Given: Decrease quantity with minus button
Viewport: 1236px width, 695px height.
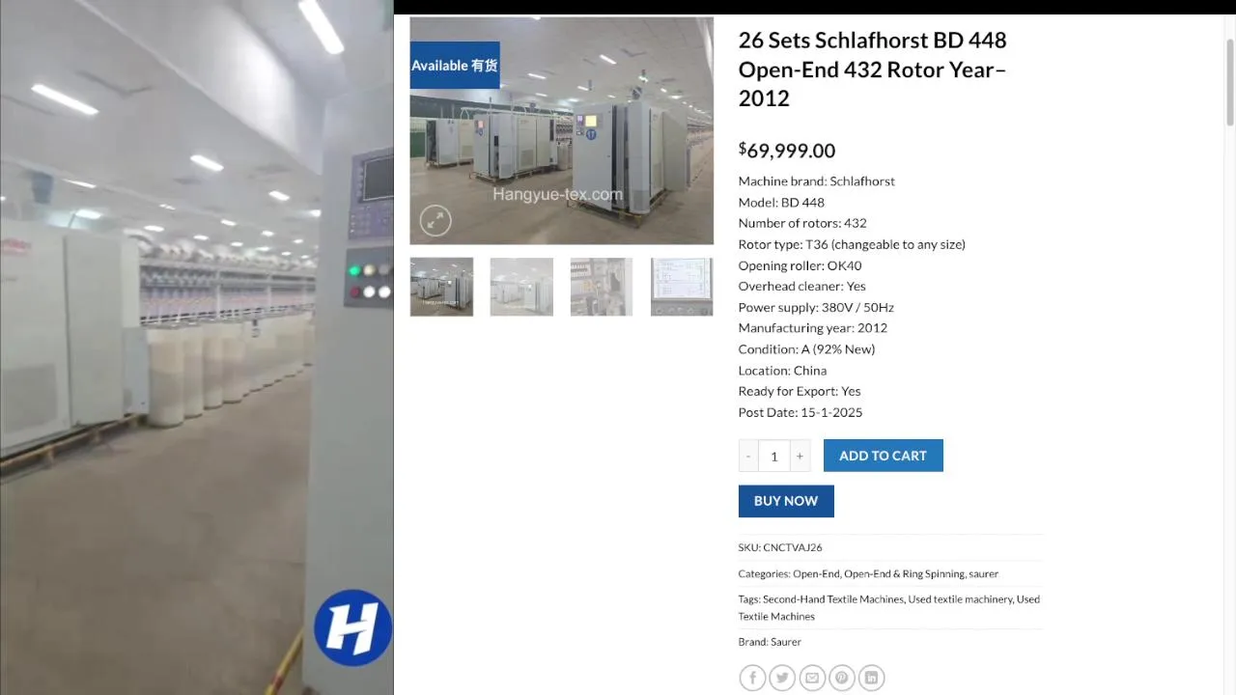Looking at the screenshot, I should (748, 456).
